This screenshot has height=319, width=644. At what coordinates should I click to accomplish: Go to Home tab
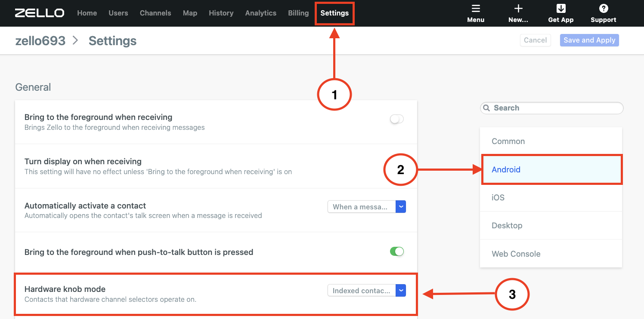pos(87,13)
